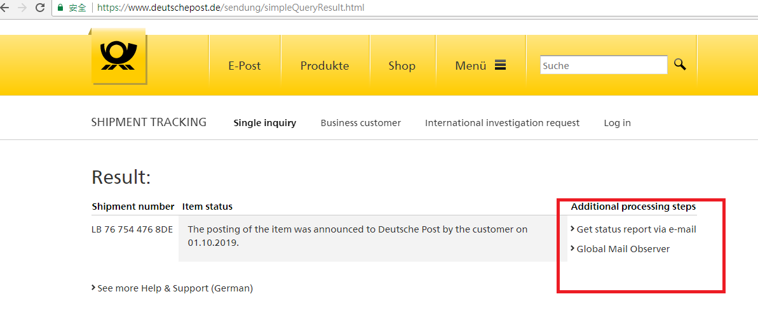The image size is (758, 313).
Task: Open the International investigation request tab
Action: (x=502, y=123)
